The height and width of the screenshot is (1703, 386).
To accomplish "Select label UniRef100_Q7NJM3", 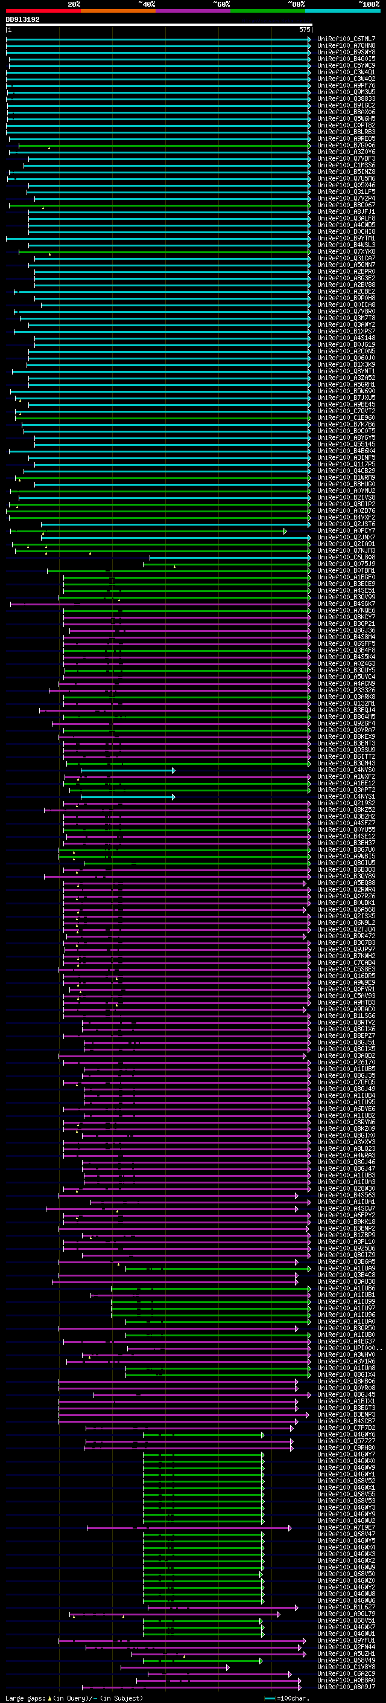I will pos(346,551).
